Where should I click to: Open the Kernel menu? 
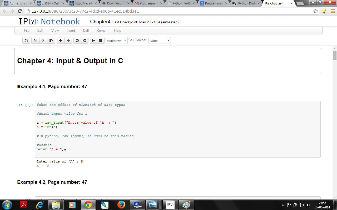point(101,30)
